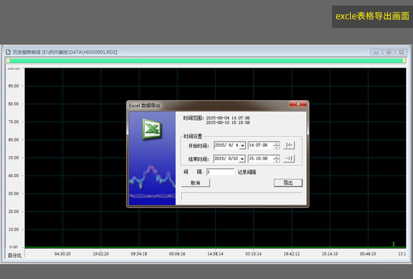Increment the start time spinner up arrow
This screenshot has width=413, height=279.
point(277,143)
